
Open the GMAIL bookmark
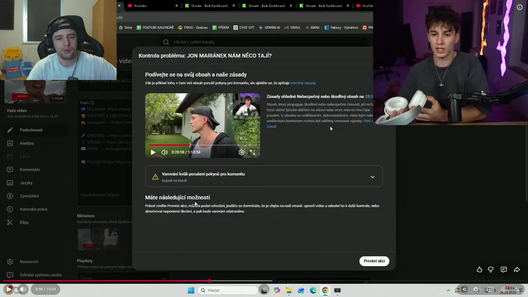click(292, 28)
